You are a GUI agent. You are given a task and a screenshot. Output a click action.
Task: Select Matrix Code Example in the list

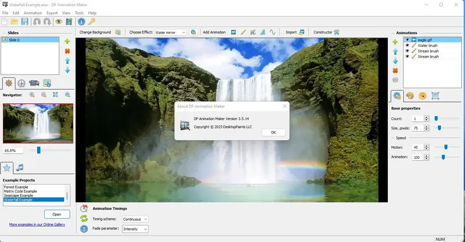coord(20,192)
